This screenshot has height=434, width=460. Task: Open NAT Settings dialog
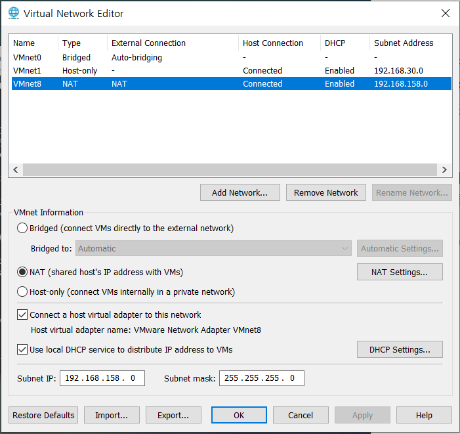pos(400,272)
